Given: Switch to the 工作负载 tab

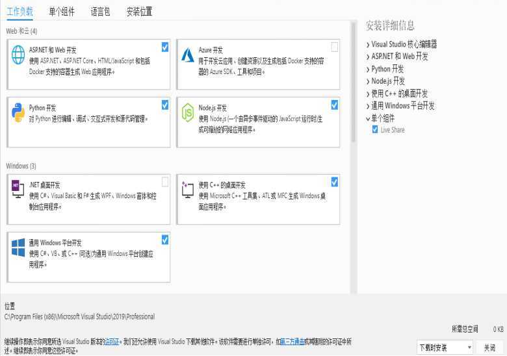Looking at the screenshot, I should [x=19, y=12].
